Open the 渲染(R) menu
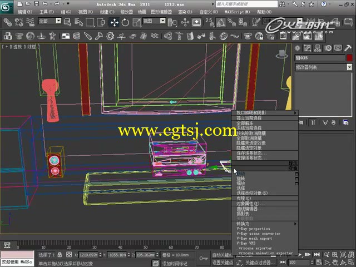 185,12
